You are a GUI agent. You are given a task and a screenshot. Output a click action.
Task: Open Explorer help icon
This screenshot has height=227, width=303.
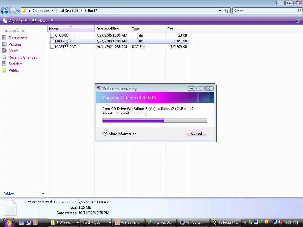298,21
